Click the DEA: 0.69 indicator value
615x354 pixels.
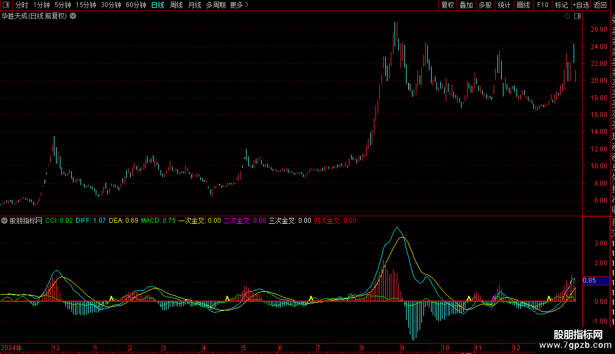point(123,221)
